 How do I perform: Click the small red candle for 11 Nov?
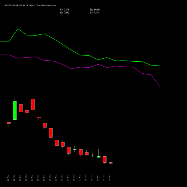tap(9, 123)
